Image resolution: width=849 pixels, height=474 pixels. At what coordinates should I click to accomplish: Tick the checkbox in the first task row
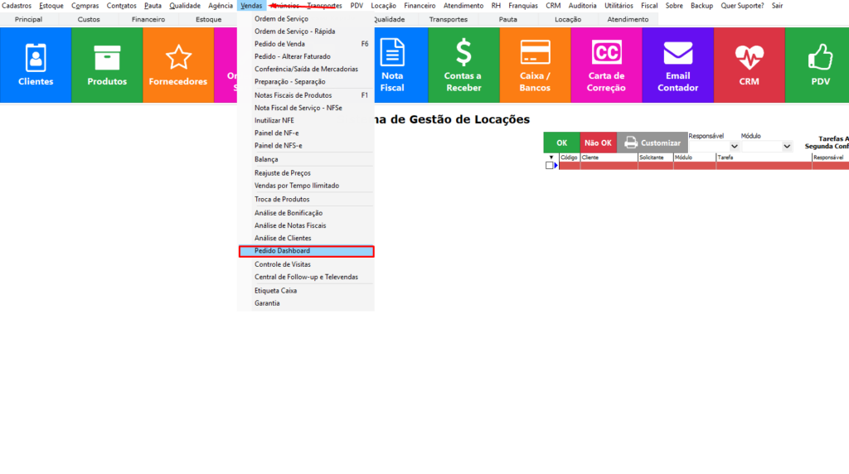549,166
